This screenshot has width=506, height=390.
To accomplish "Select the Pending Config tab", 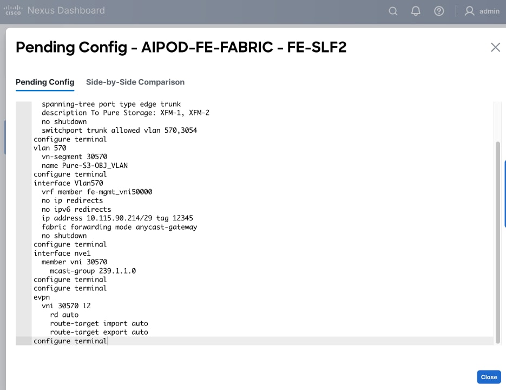I will [45, 82].
